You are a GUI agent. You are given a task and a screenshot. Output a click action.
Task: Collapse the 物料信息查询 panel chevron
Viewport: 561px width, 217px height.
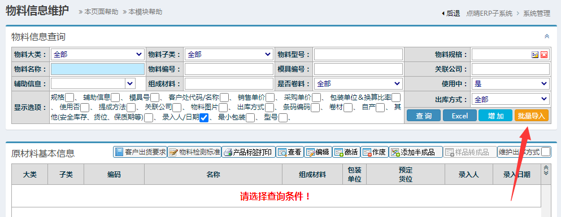point(546,36)
